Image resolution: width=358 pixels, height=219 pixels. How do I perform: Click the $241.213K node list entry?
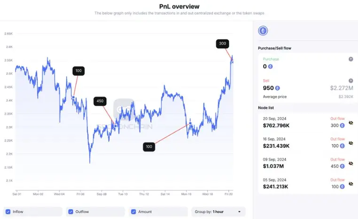coord(276,186)
